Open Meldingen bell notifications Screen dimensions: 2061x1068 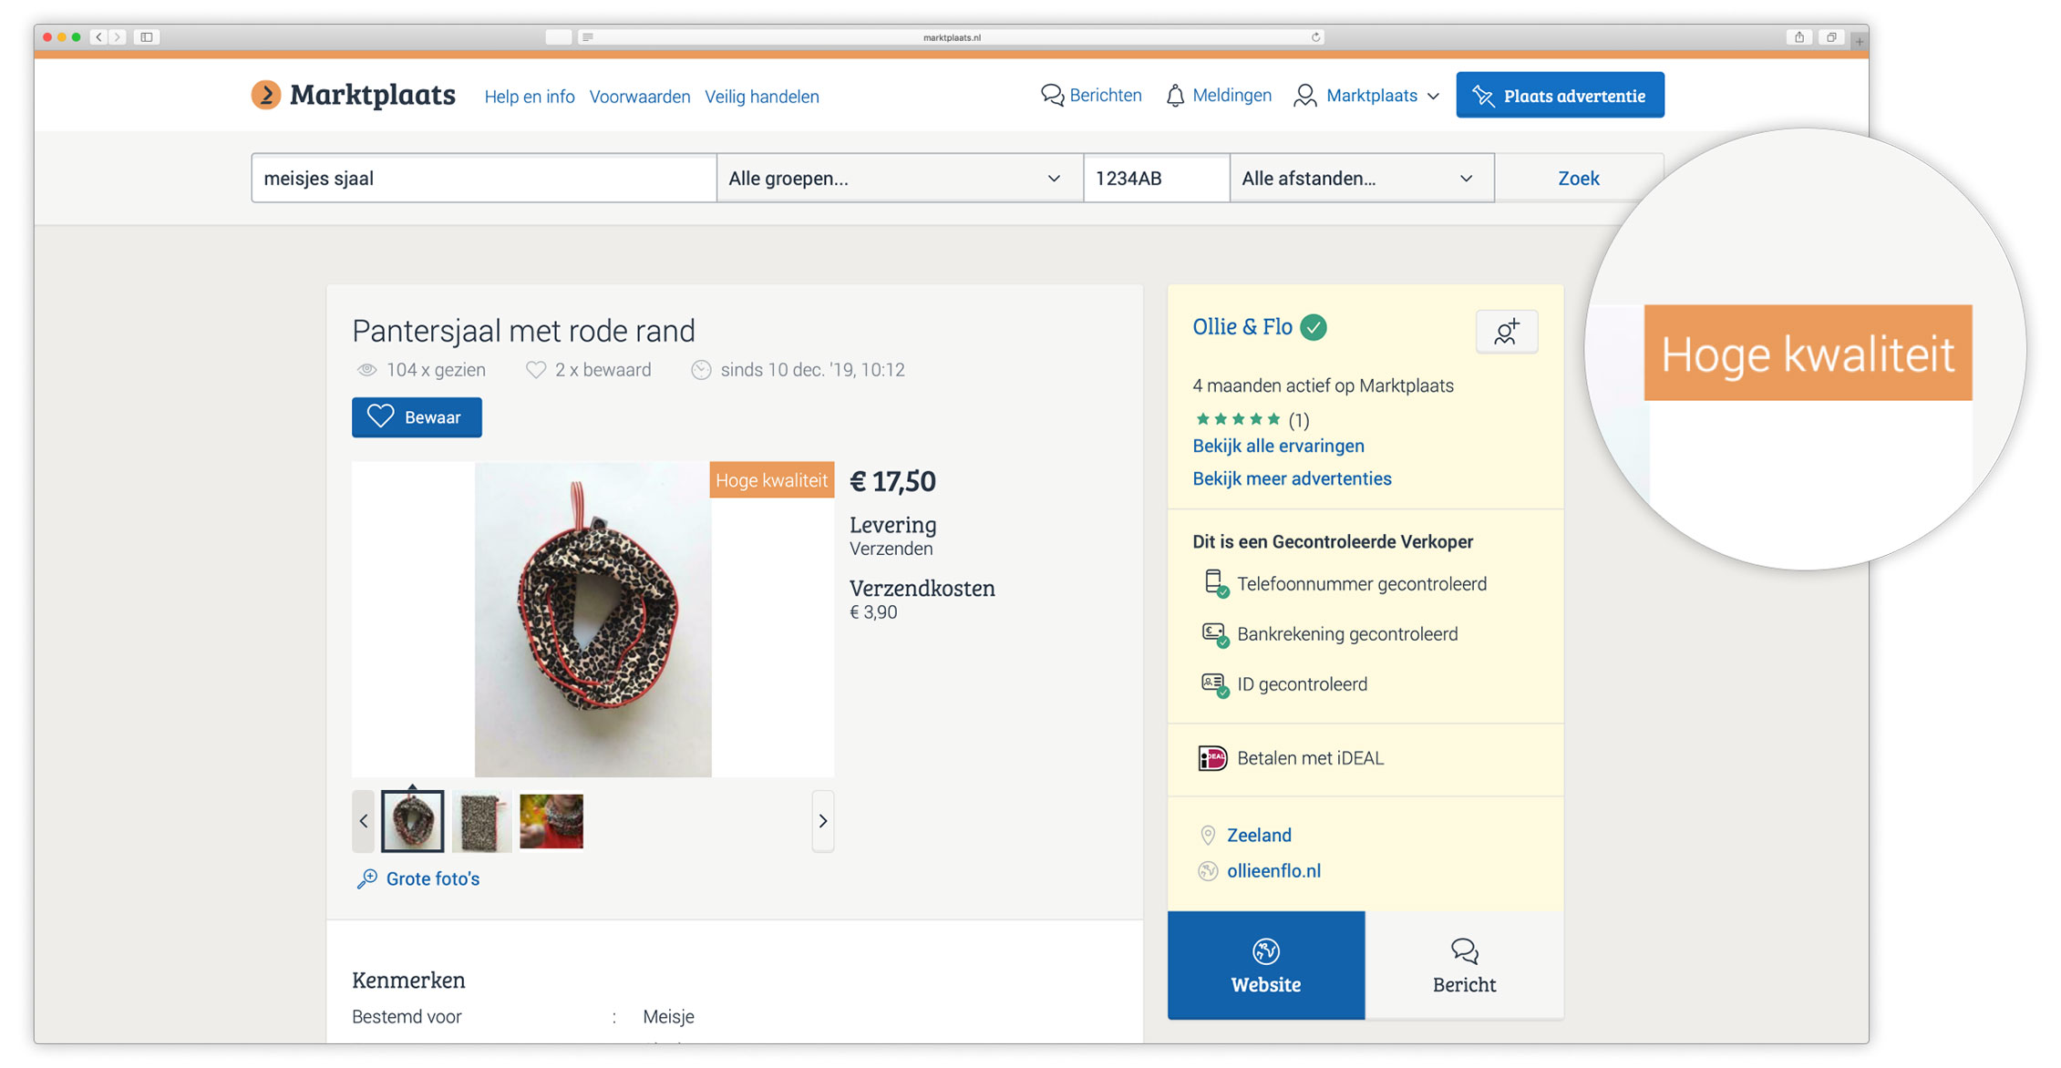coord(1175,95)
